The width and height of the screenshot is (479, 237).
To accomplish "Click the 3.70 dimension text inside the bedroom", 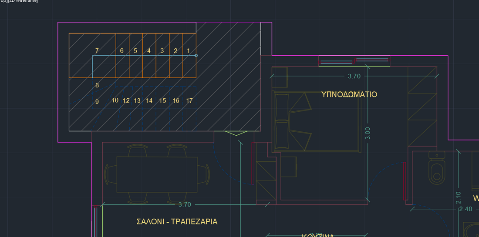I will click(x=354, y=76).
